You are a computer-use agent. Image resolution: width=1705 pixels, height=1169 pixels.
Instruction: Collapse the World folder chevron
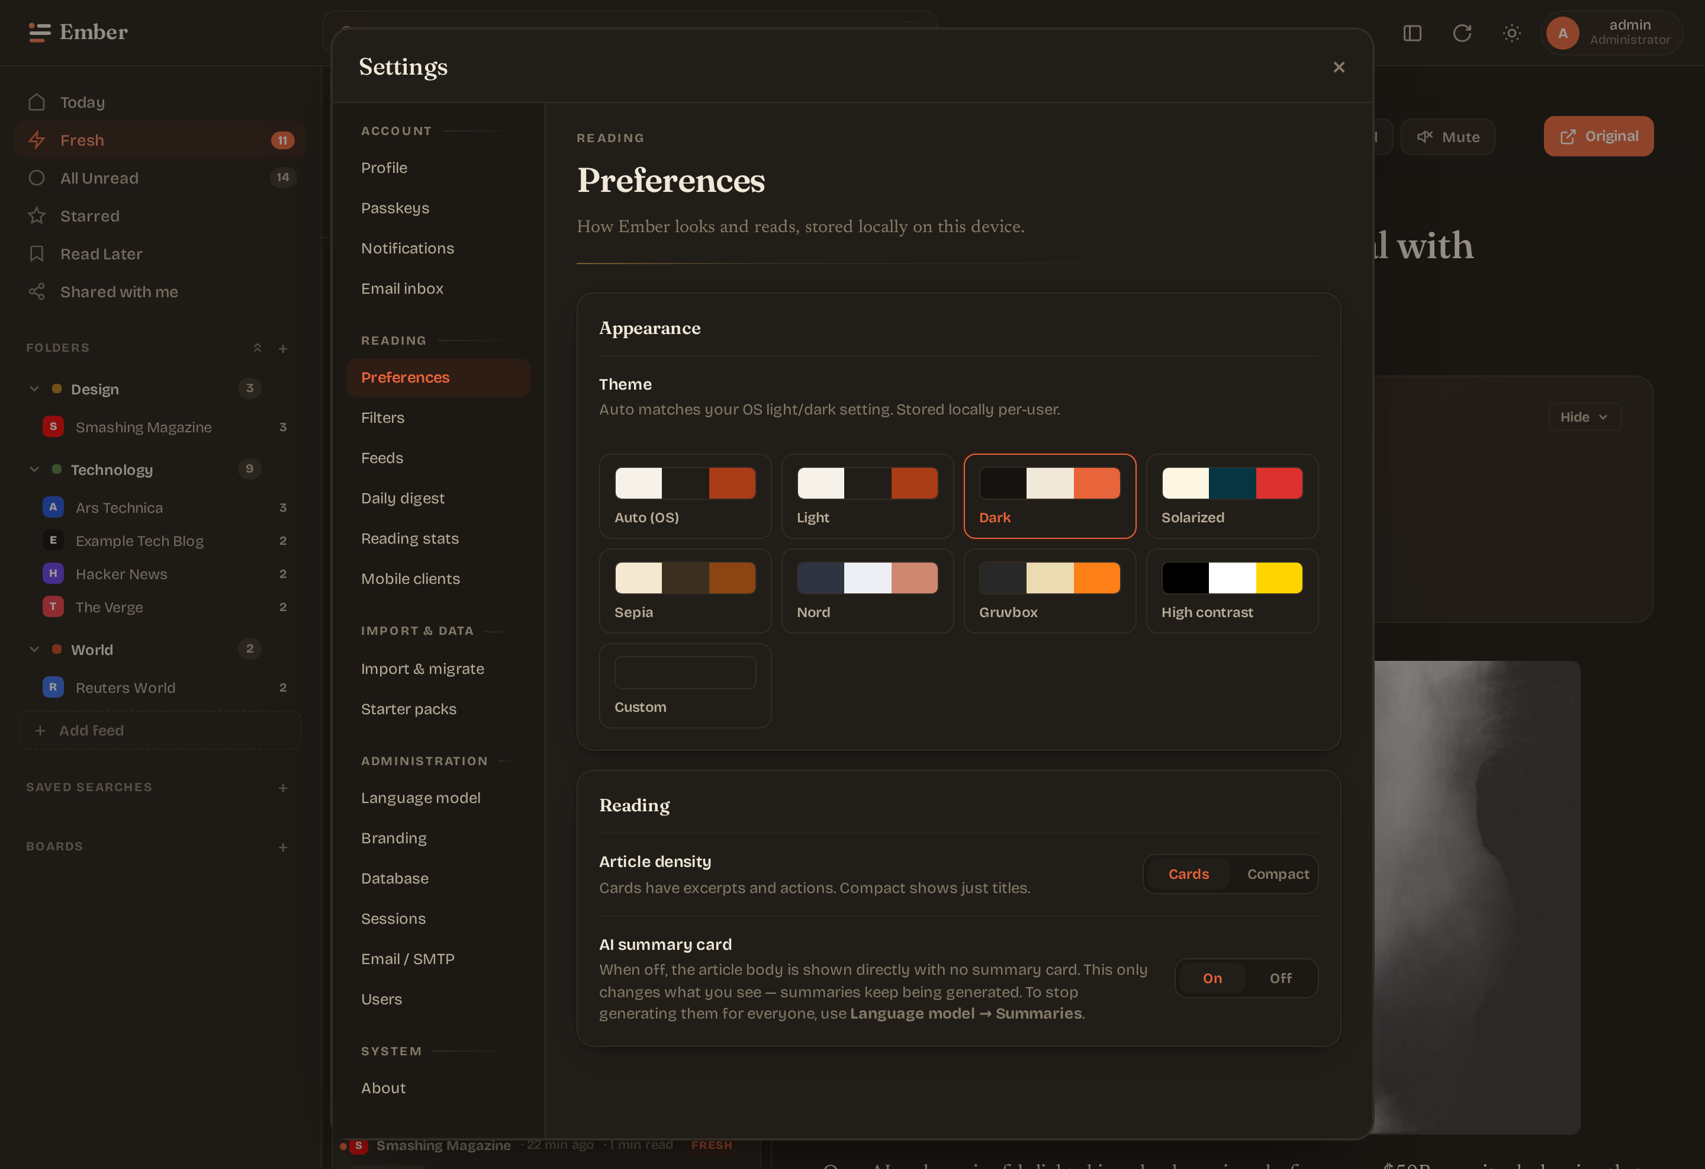pyautogui.click(x=34, y=650)
